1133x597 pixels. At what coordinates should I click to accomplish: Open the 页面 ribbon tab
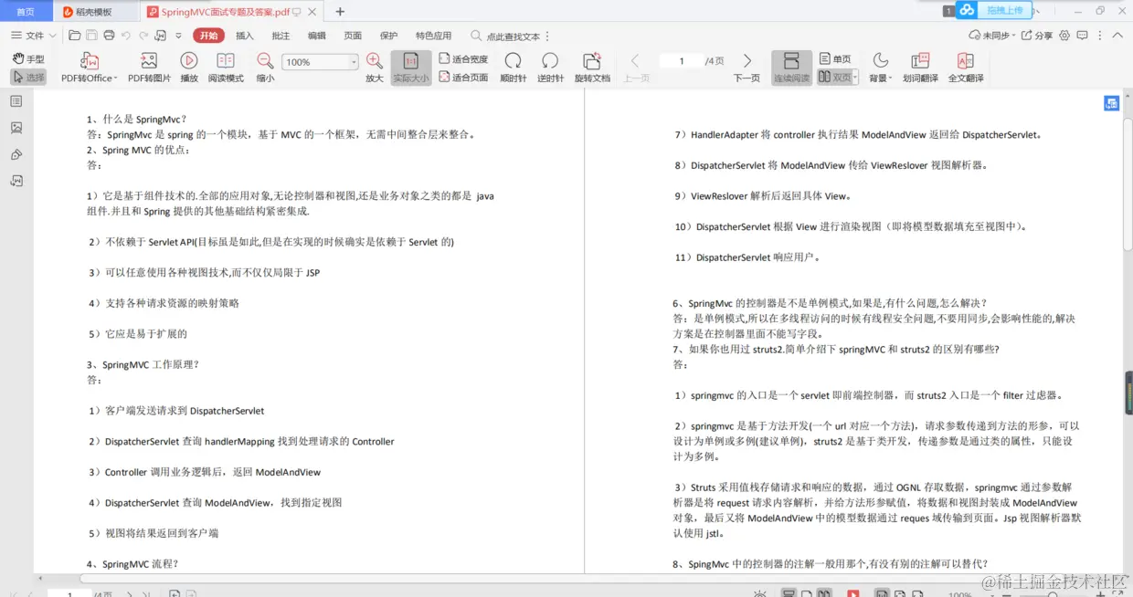tap(353, 36)
